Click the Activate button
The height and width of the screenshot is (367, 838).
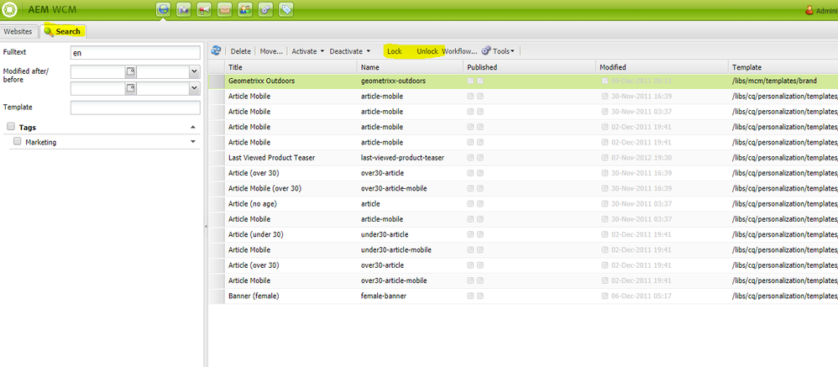click(304, 51)
